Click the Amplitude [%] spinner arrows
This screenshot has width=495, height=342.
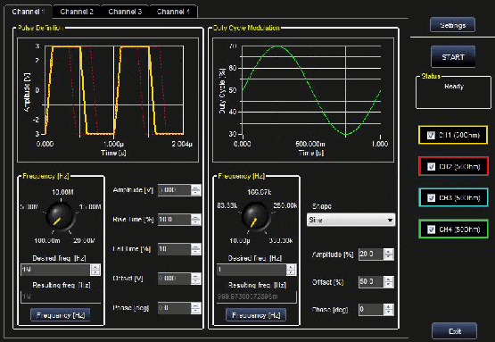tap(389, 254)
